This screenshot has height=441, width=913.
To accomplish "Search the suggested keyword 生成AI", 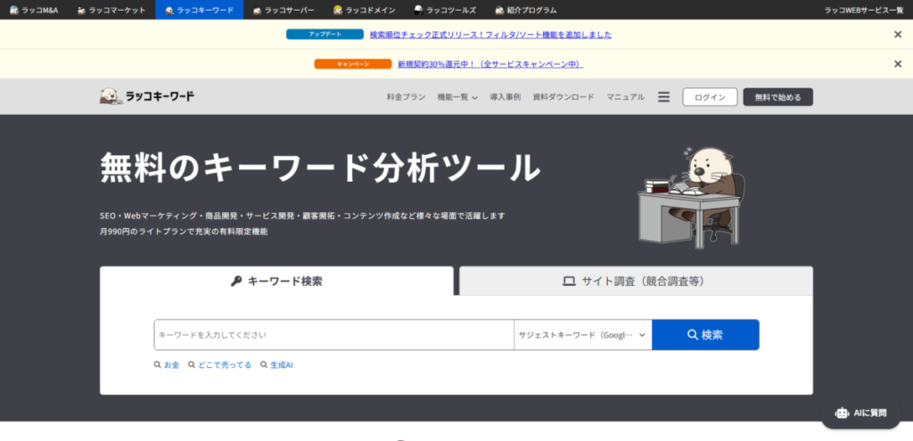I will [276, 364].
